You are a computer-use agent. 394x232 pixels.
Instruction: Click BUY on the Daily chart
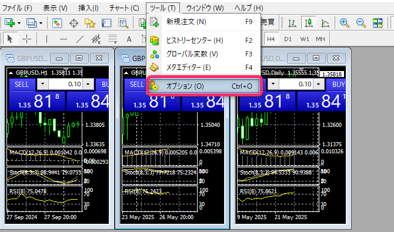(x=336, y=85)
